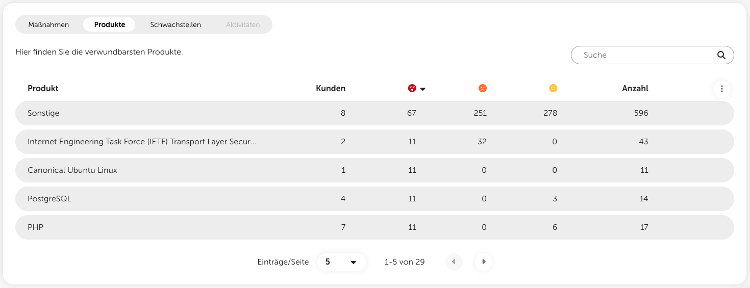Image resolution: width=750 pixels, height=288 pixels.
Task: Switch to the Maßnahmen tab
Action: (x=49, y=24)
